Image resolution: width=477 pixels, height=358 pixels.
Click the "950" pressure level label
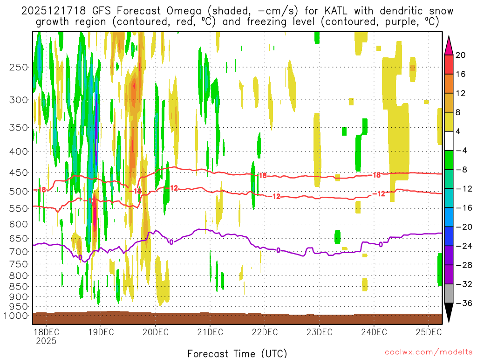coord(19,307)
